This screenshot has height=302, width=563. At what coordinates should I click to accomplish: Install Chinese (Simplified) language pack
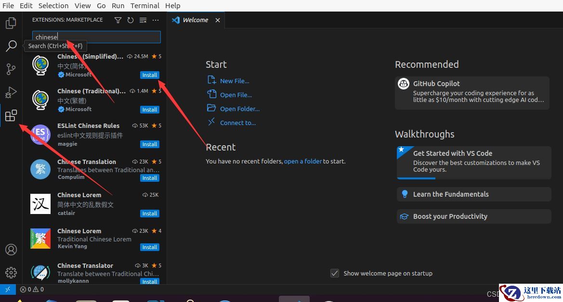point(150,75)
